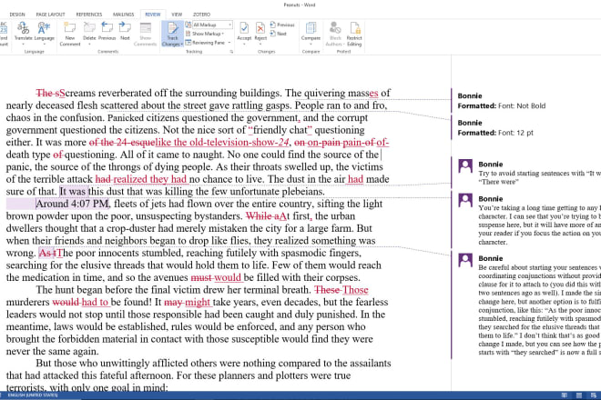This screenshot has width=601, height=400.
Task: Select the Review tab
Action: [x=153, y=15]
